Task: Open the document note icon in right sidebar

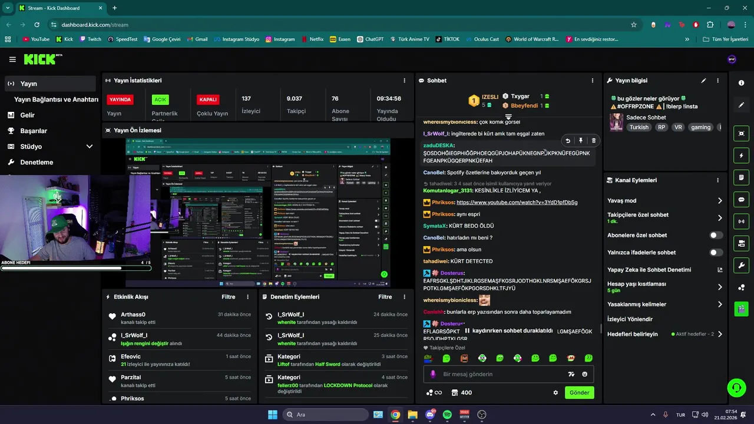Action: [741, 177]
